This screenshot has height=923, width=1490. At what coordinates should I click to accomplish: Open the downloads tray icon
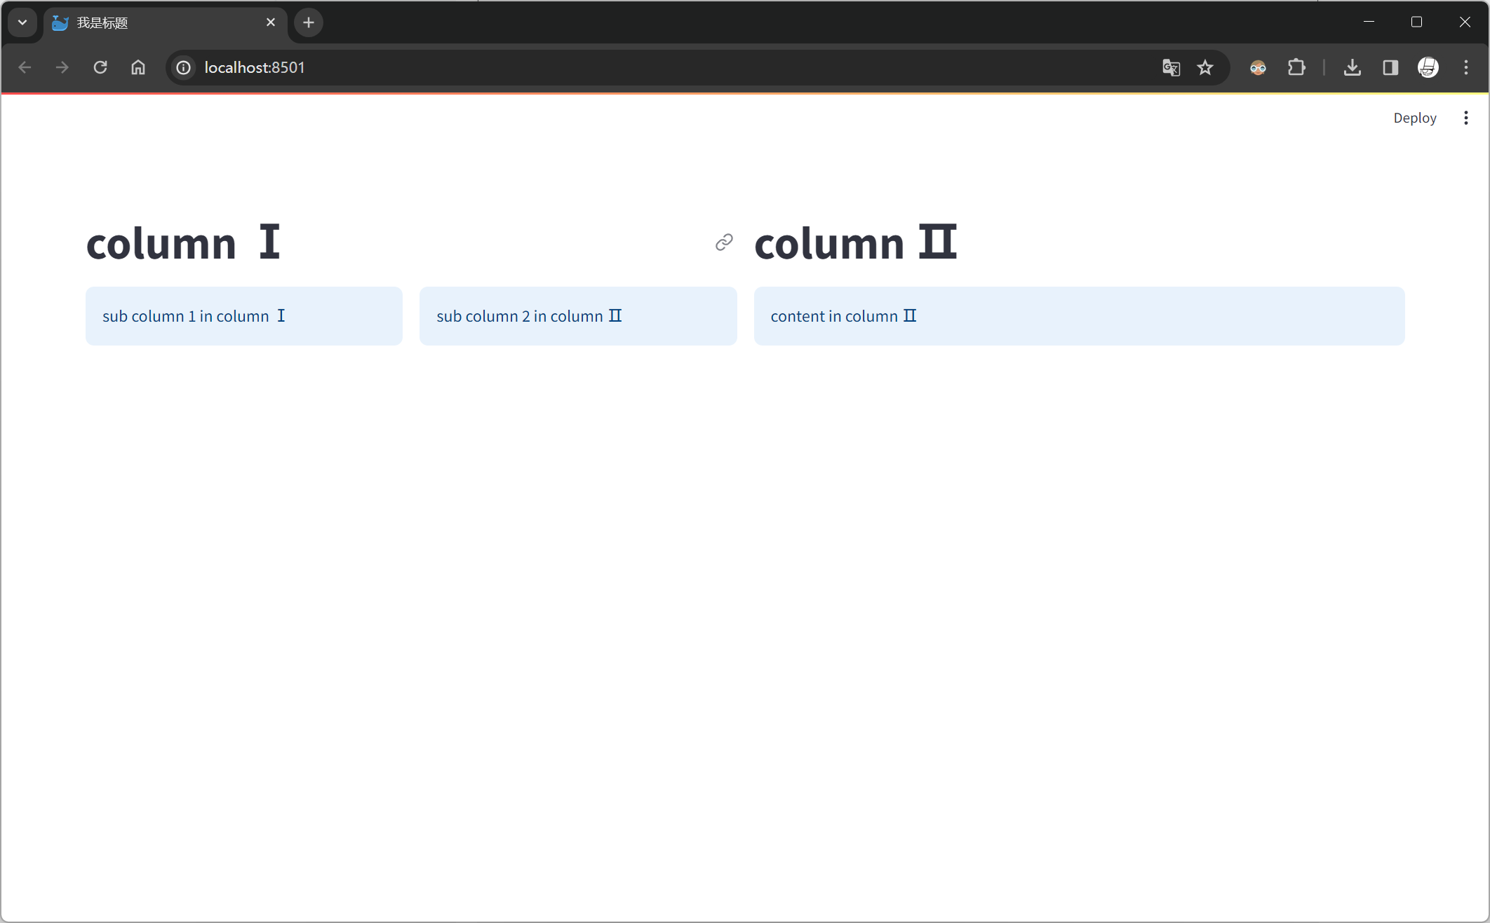point(1352,67)
